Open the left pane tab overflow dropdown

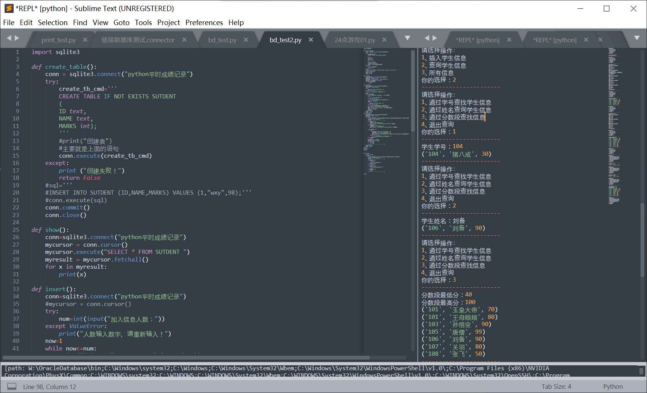(x=407, y=38)
